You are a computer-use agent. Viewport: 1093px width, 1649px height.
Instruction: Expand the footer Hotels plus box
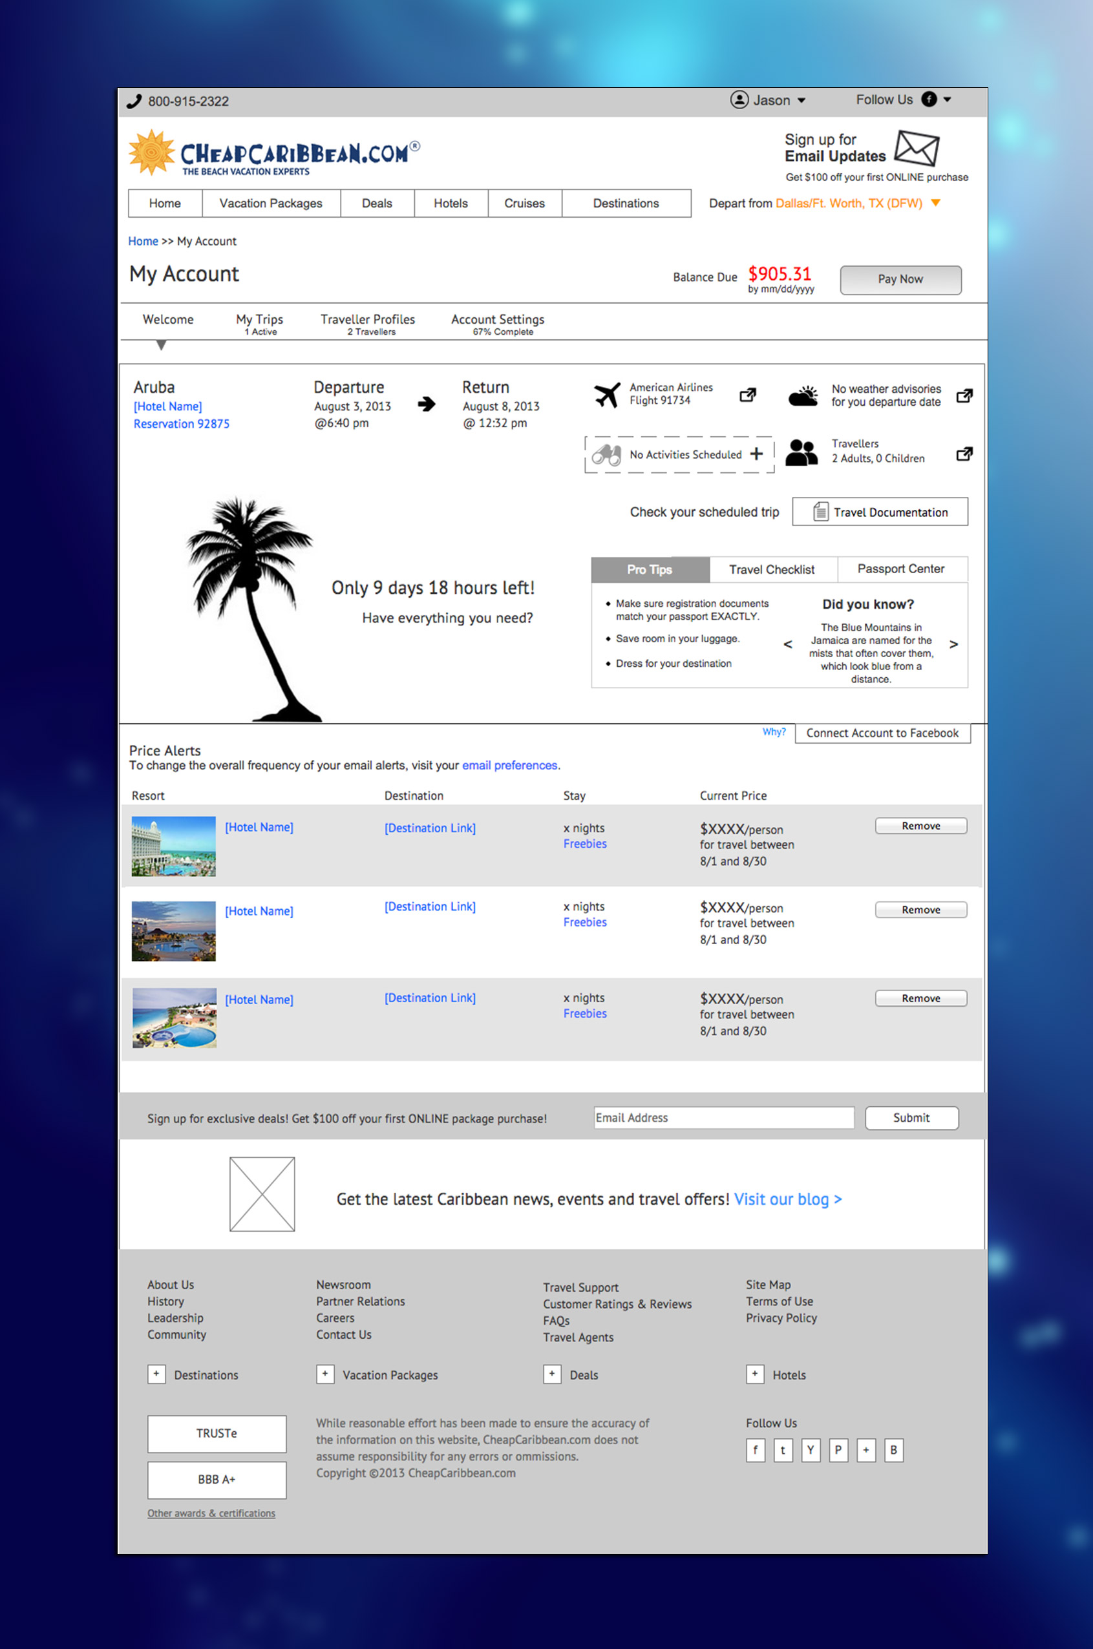[x=755, y=1374]
